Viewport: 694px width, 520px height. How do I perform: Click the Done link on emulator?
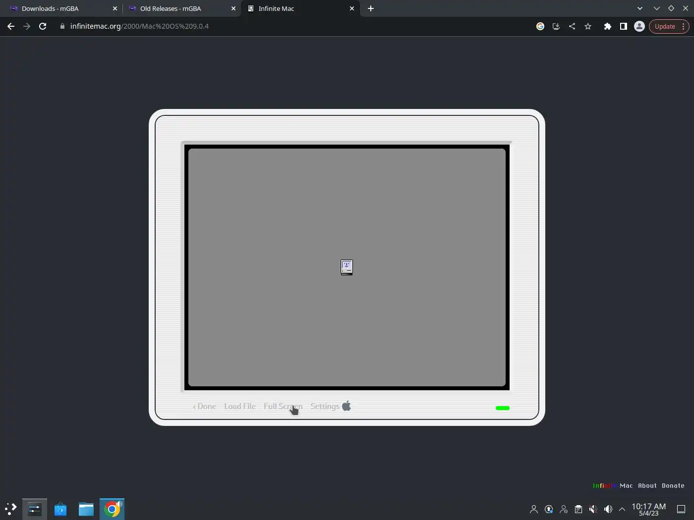[205, 406]
